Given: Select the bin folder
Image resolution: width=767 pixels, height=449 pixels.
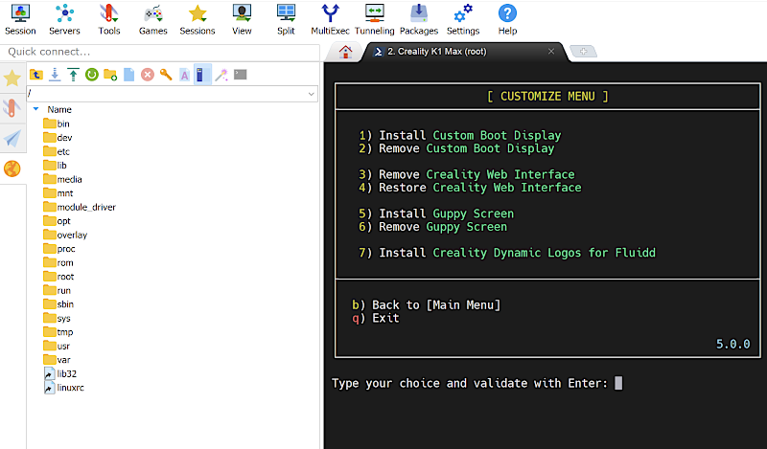Looking at the screenshot, I should [57, 123].
